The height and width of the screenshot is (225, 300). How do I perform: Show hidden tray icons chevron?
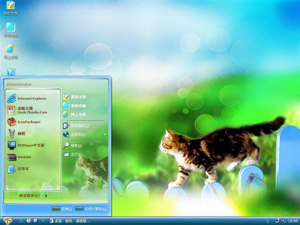coord(268,221)
